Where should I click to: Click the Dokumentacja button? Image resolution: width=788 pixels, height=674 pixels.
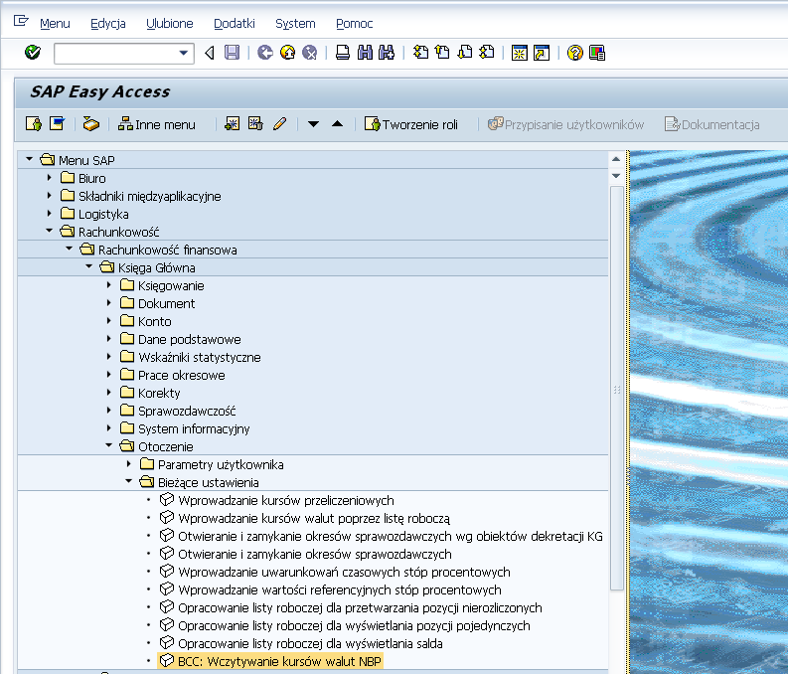point(711,124)
